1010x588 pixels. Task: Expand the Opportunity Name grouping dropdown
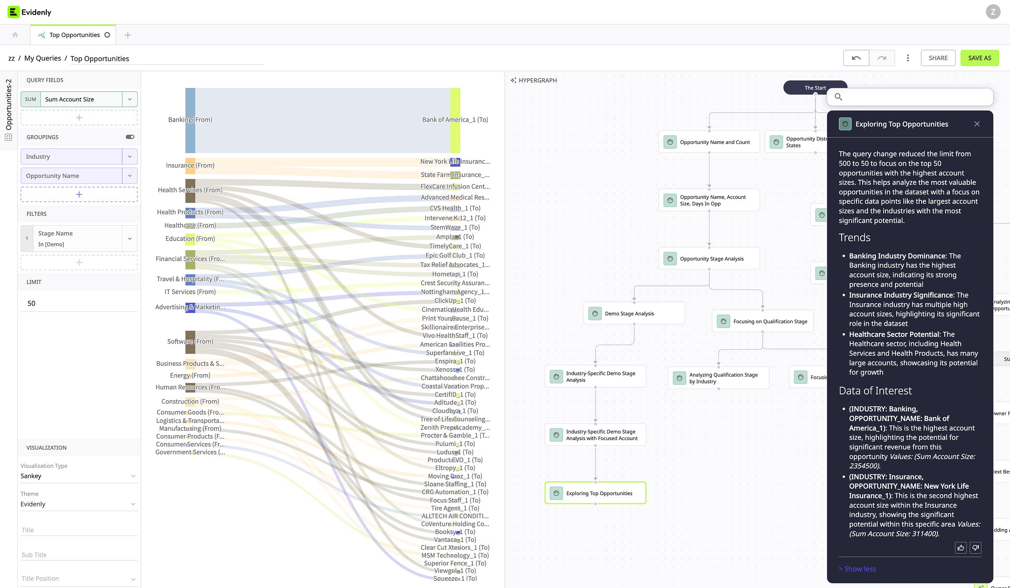(130, 176)
